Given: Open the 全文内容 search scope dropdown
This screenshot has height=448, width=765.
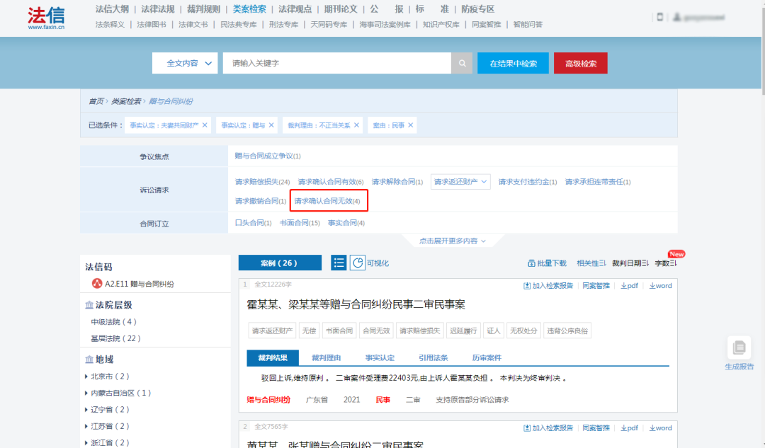Looking at the screenshot, I should (x=185, y=64).
